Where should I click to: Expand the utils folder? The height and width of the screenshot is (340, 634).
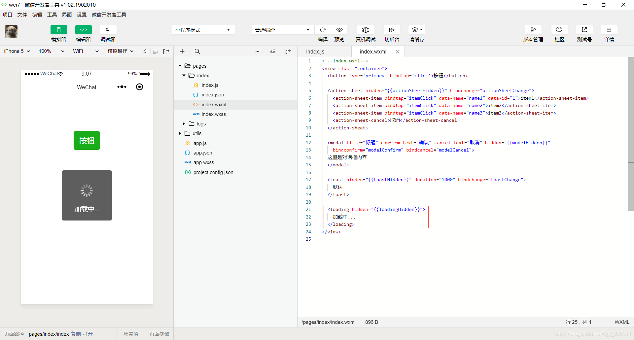(180, 133)
